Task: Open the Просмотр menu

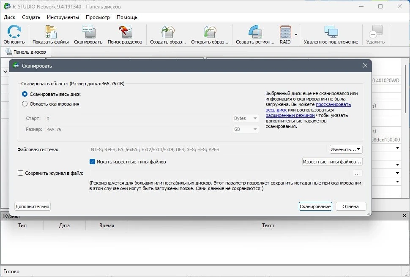Action: pos(98,17)
